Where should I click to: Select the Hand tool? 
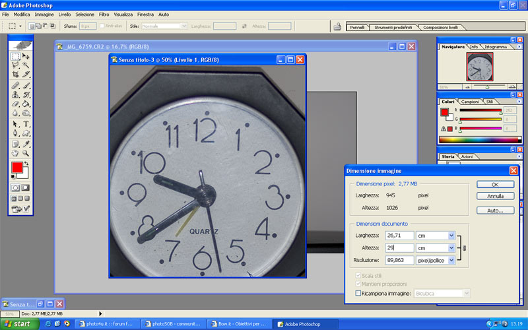15,153
